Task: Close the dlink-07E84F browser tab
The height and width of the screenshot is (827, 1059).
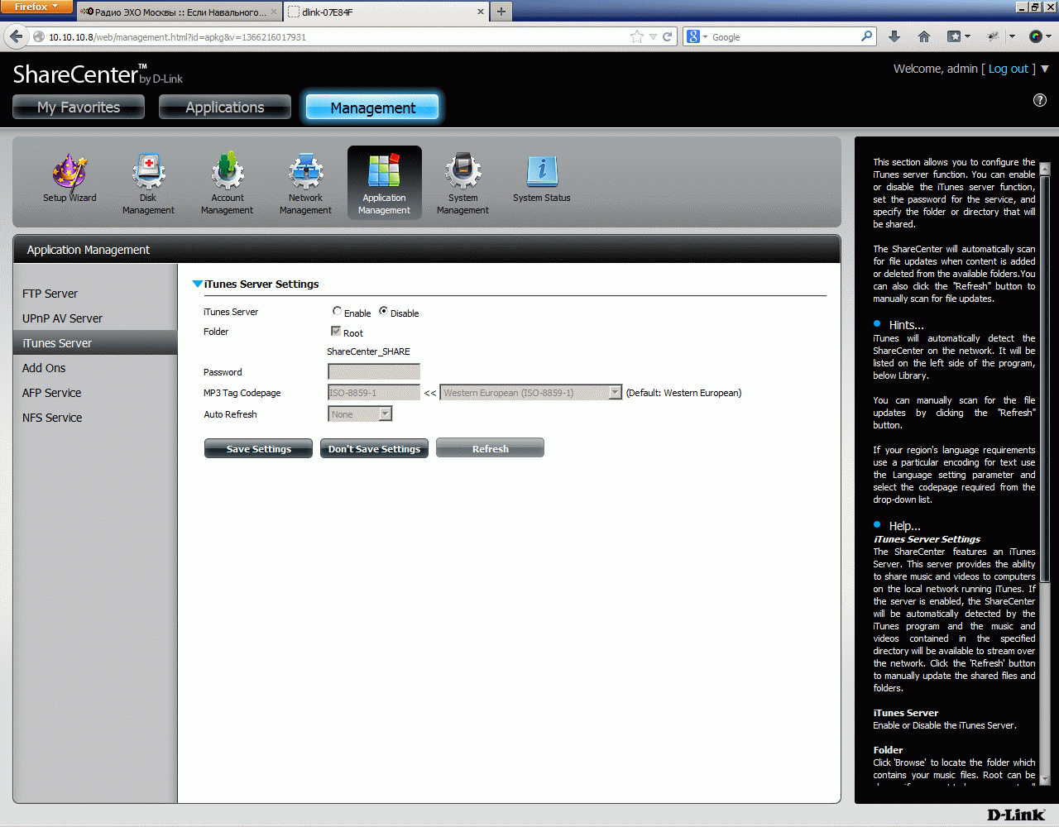Action: [481, 12]
